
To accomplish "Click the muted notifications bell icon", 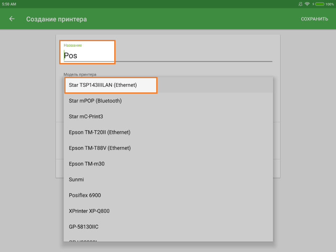I will (x=300, y=4).
